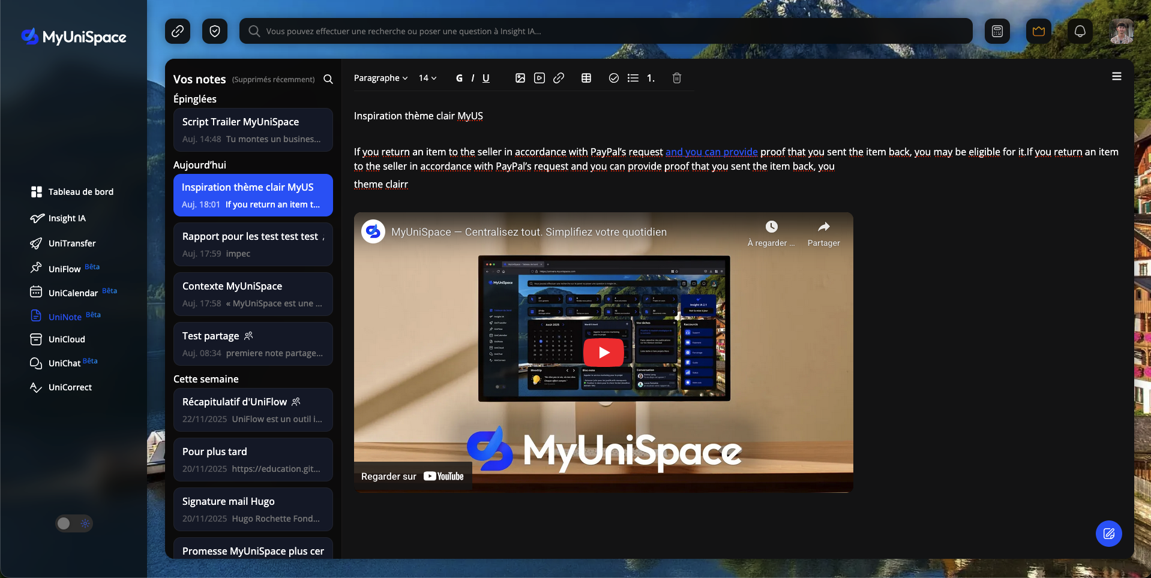This screenshot has width=1151, height=578.
Task: Open Insight IA from the sidebar
Action: 67,218
